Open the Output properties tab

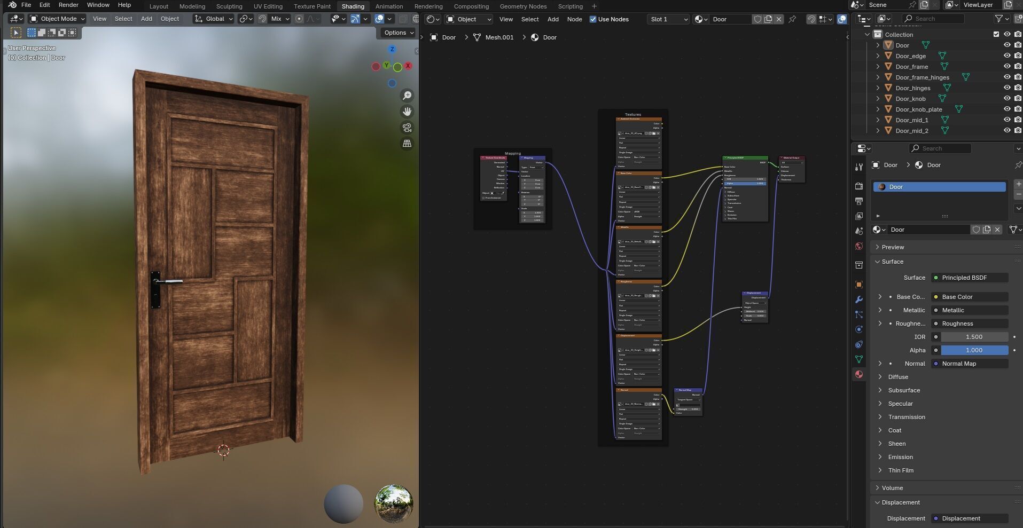(859, 201)
